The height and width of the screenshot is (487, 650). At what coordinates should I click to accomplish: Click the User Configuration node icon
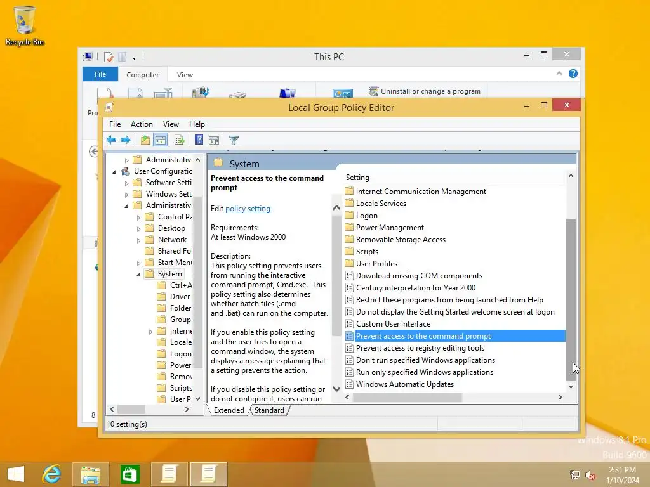click(126, 171)
